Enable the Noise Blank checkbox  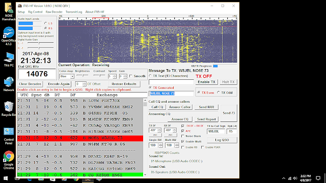coord(183,136)
